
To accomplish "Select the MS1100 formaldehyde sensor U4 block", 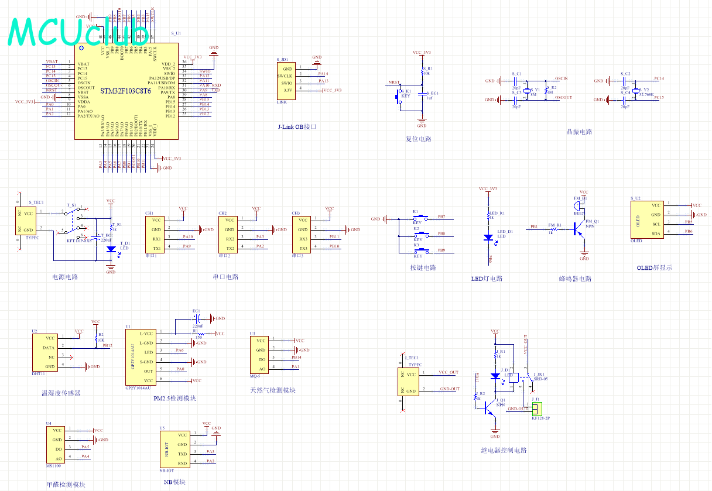I will point(55,444).
